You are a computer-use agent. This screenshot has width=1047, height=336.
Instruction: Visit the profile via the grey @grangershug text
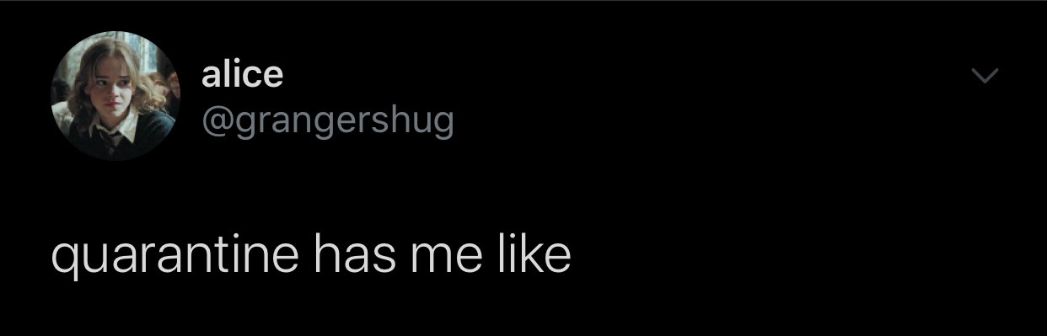pyautogui.click(x=328, y=124)
